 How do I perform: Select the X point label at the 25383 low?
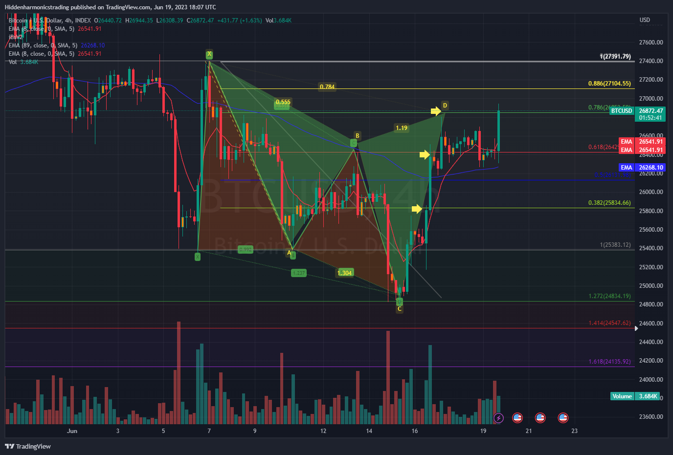[x=197, y=257]
